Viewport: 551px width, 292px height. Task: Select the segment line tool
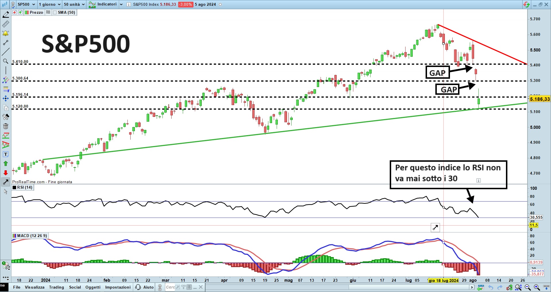6,43
